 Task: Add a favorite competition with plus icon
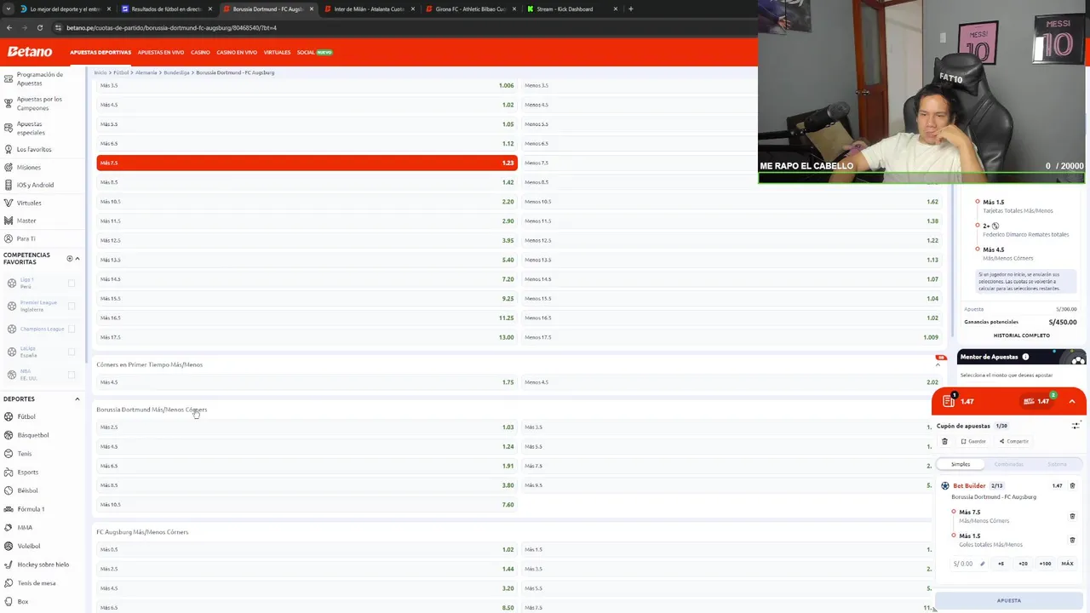point(70,258)
